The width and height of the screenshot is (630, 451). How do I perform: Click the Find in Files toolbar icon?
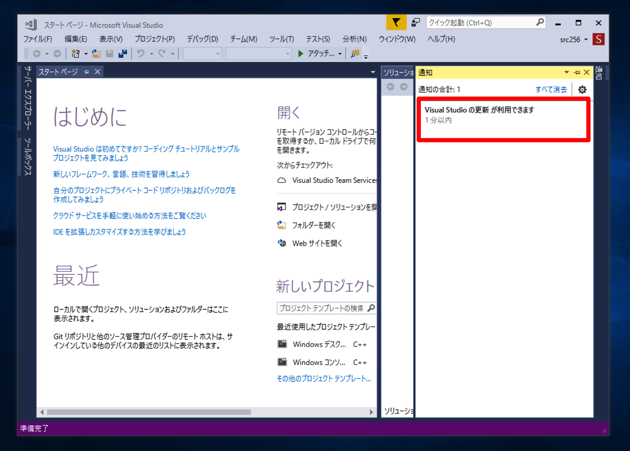tap(355, 54)
